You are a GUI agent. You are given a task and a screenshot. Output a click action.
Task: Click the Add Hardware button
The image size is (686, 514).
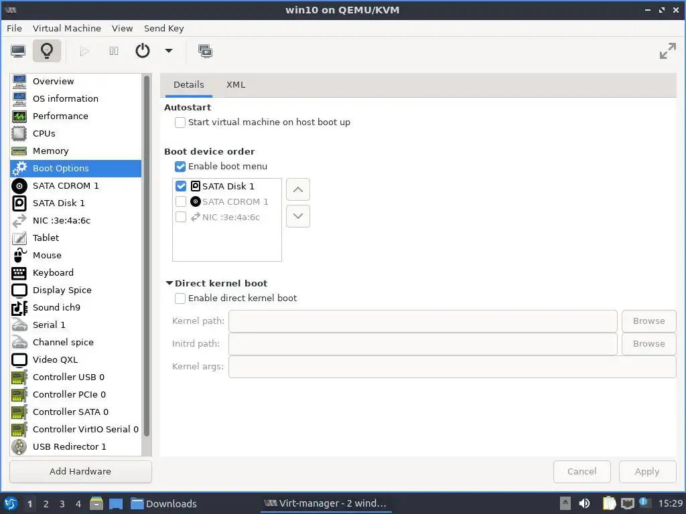[x=80, y=472]
